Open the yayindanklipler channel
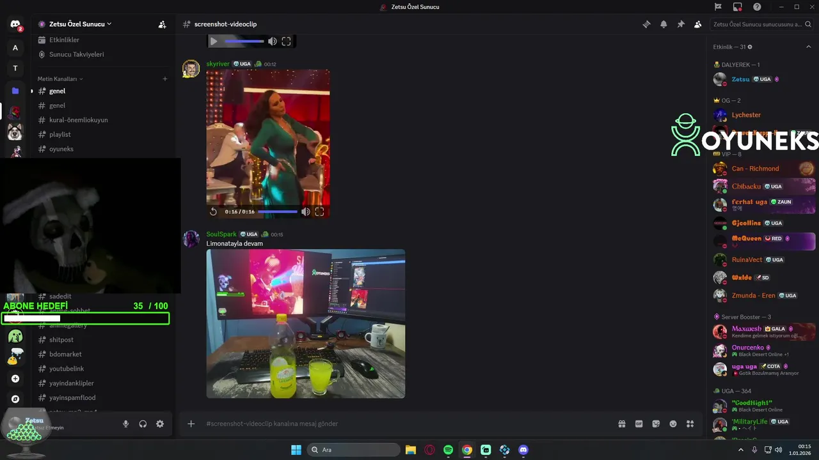This screenshot has height=460, width=819. click(x=71, y=383)
